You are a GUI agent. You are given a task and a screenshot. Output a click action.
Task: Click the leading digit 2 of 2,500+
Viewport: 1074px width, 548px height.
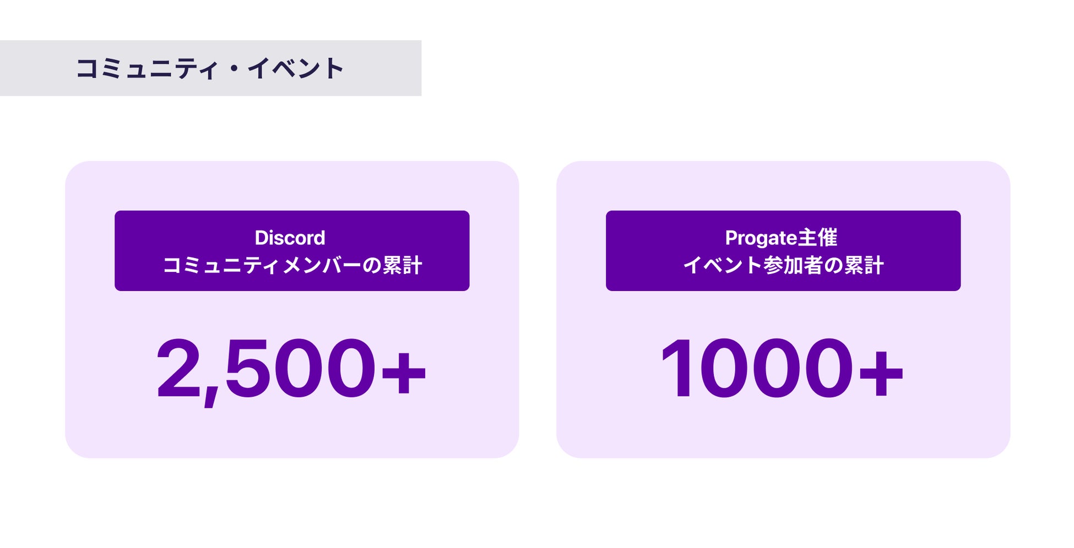coord(178,368)
